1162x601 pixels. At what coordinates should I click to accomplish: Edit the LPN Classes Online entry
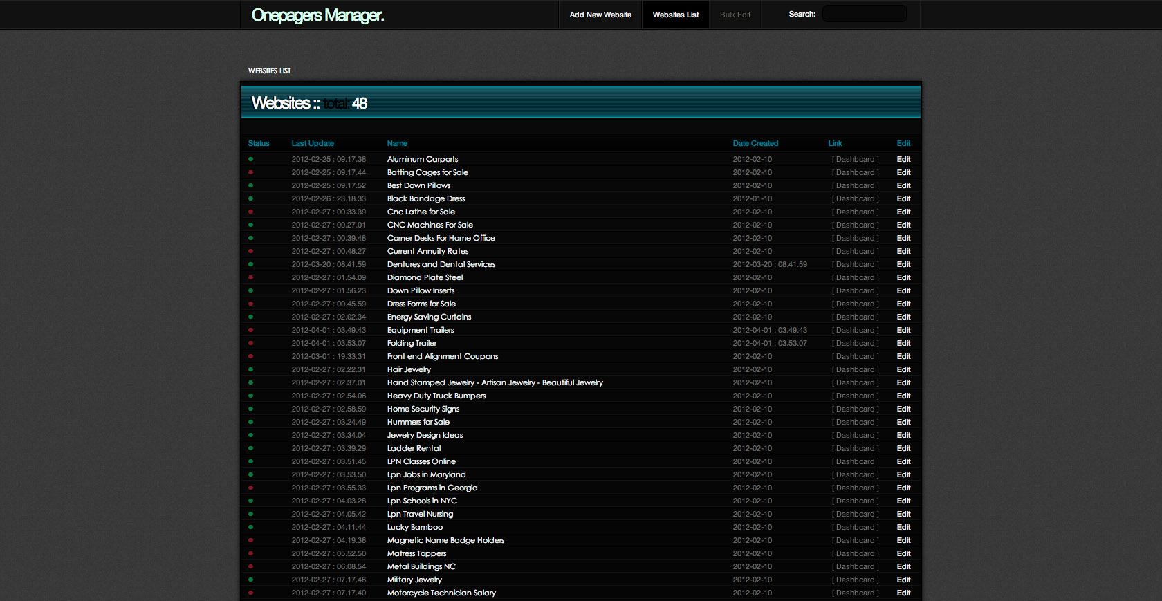(903, 461)
